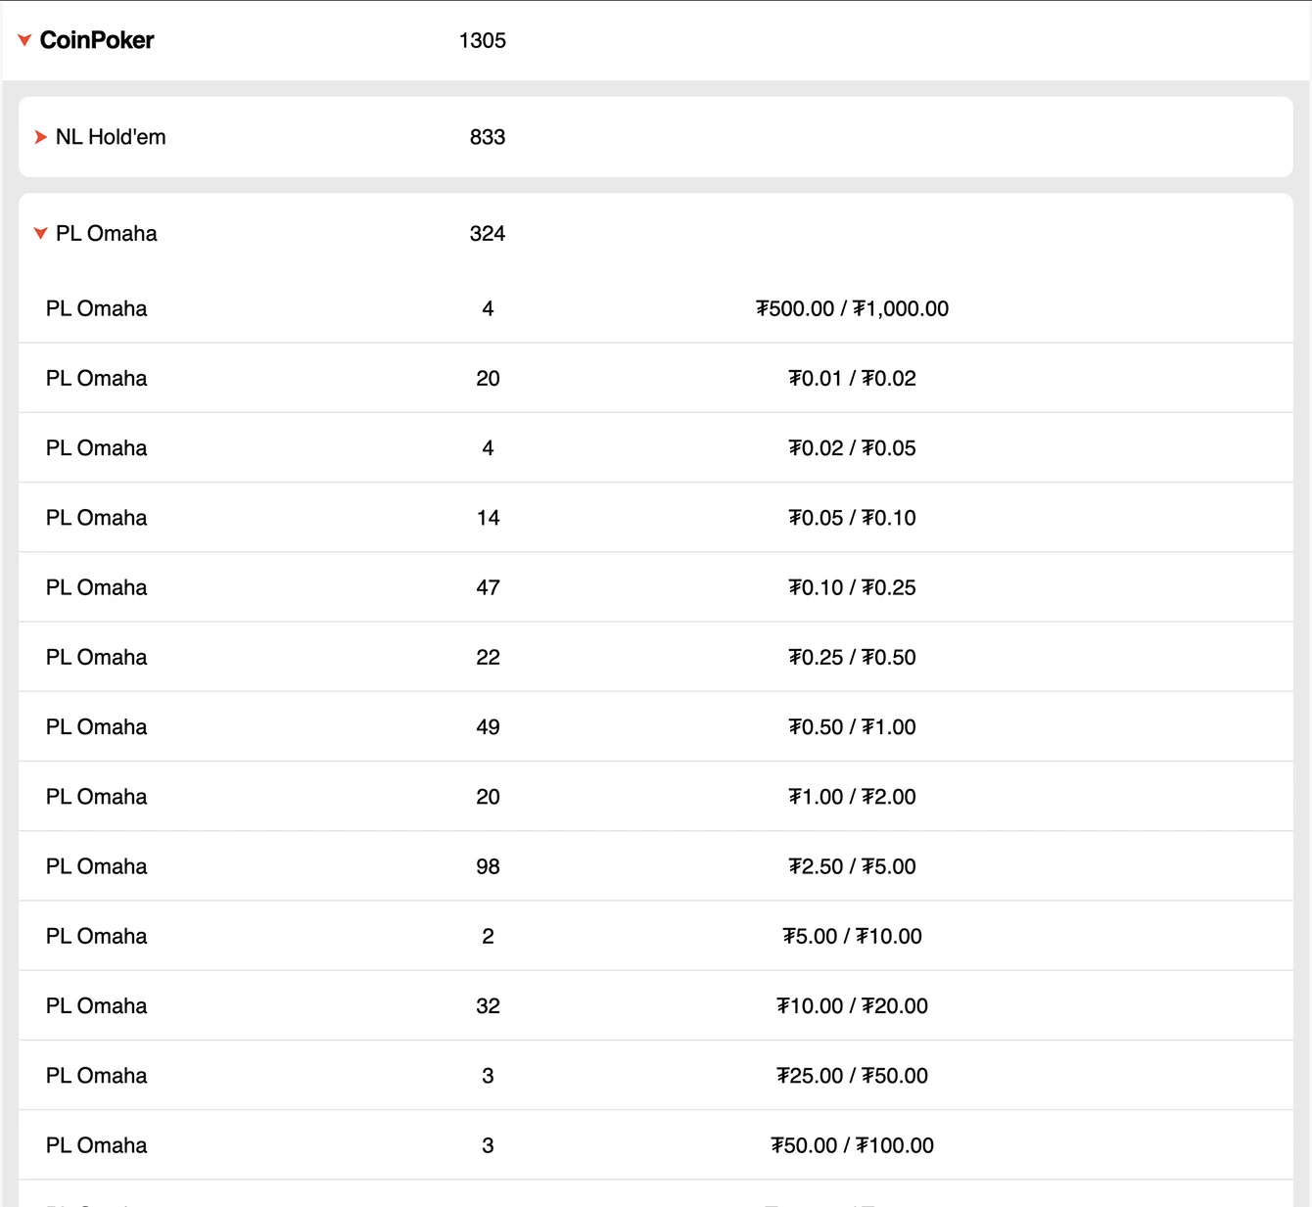Click the ₮0.05 / ₮0.10 stakes row
The height and width of the screenshot is (1207, 1312).
click(851, 518)
